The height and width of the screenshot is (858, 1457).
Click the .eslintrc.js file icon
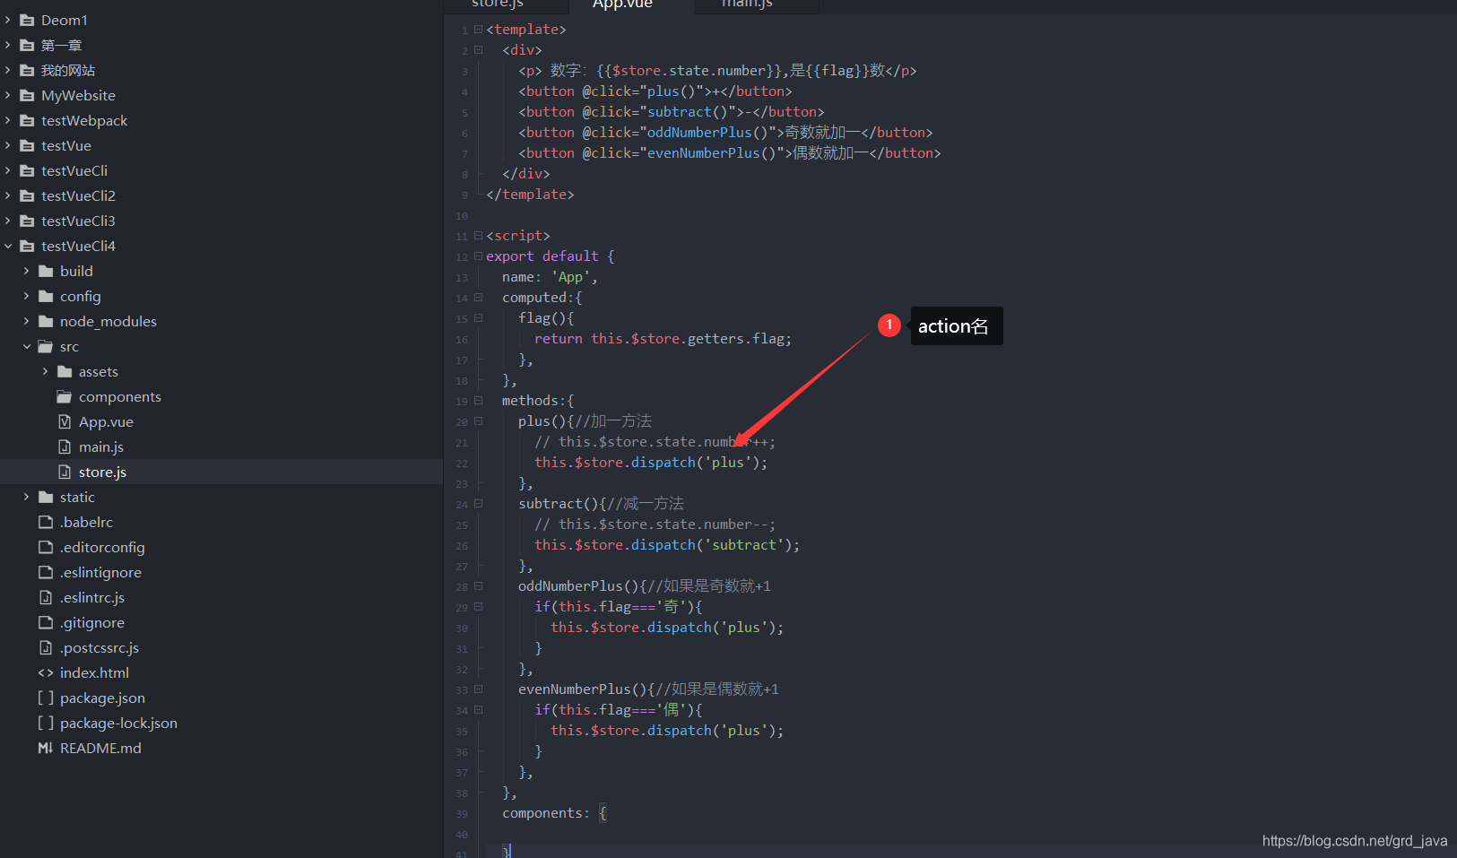46,597
